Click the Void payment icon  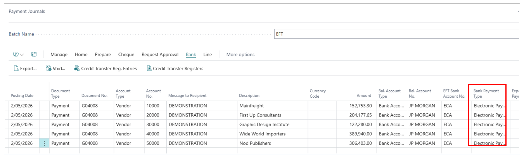pyautogui.click(x=49, y=69)
